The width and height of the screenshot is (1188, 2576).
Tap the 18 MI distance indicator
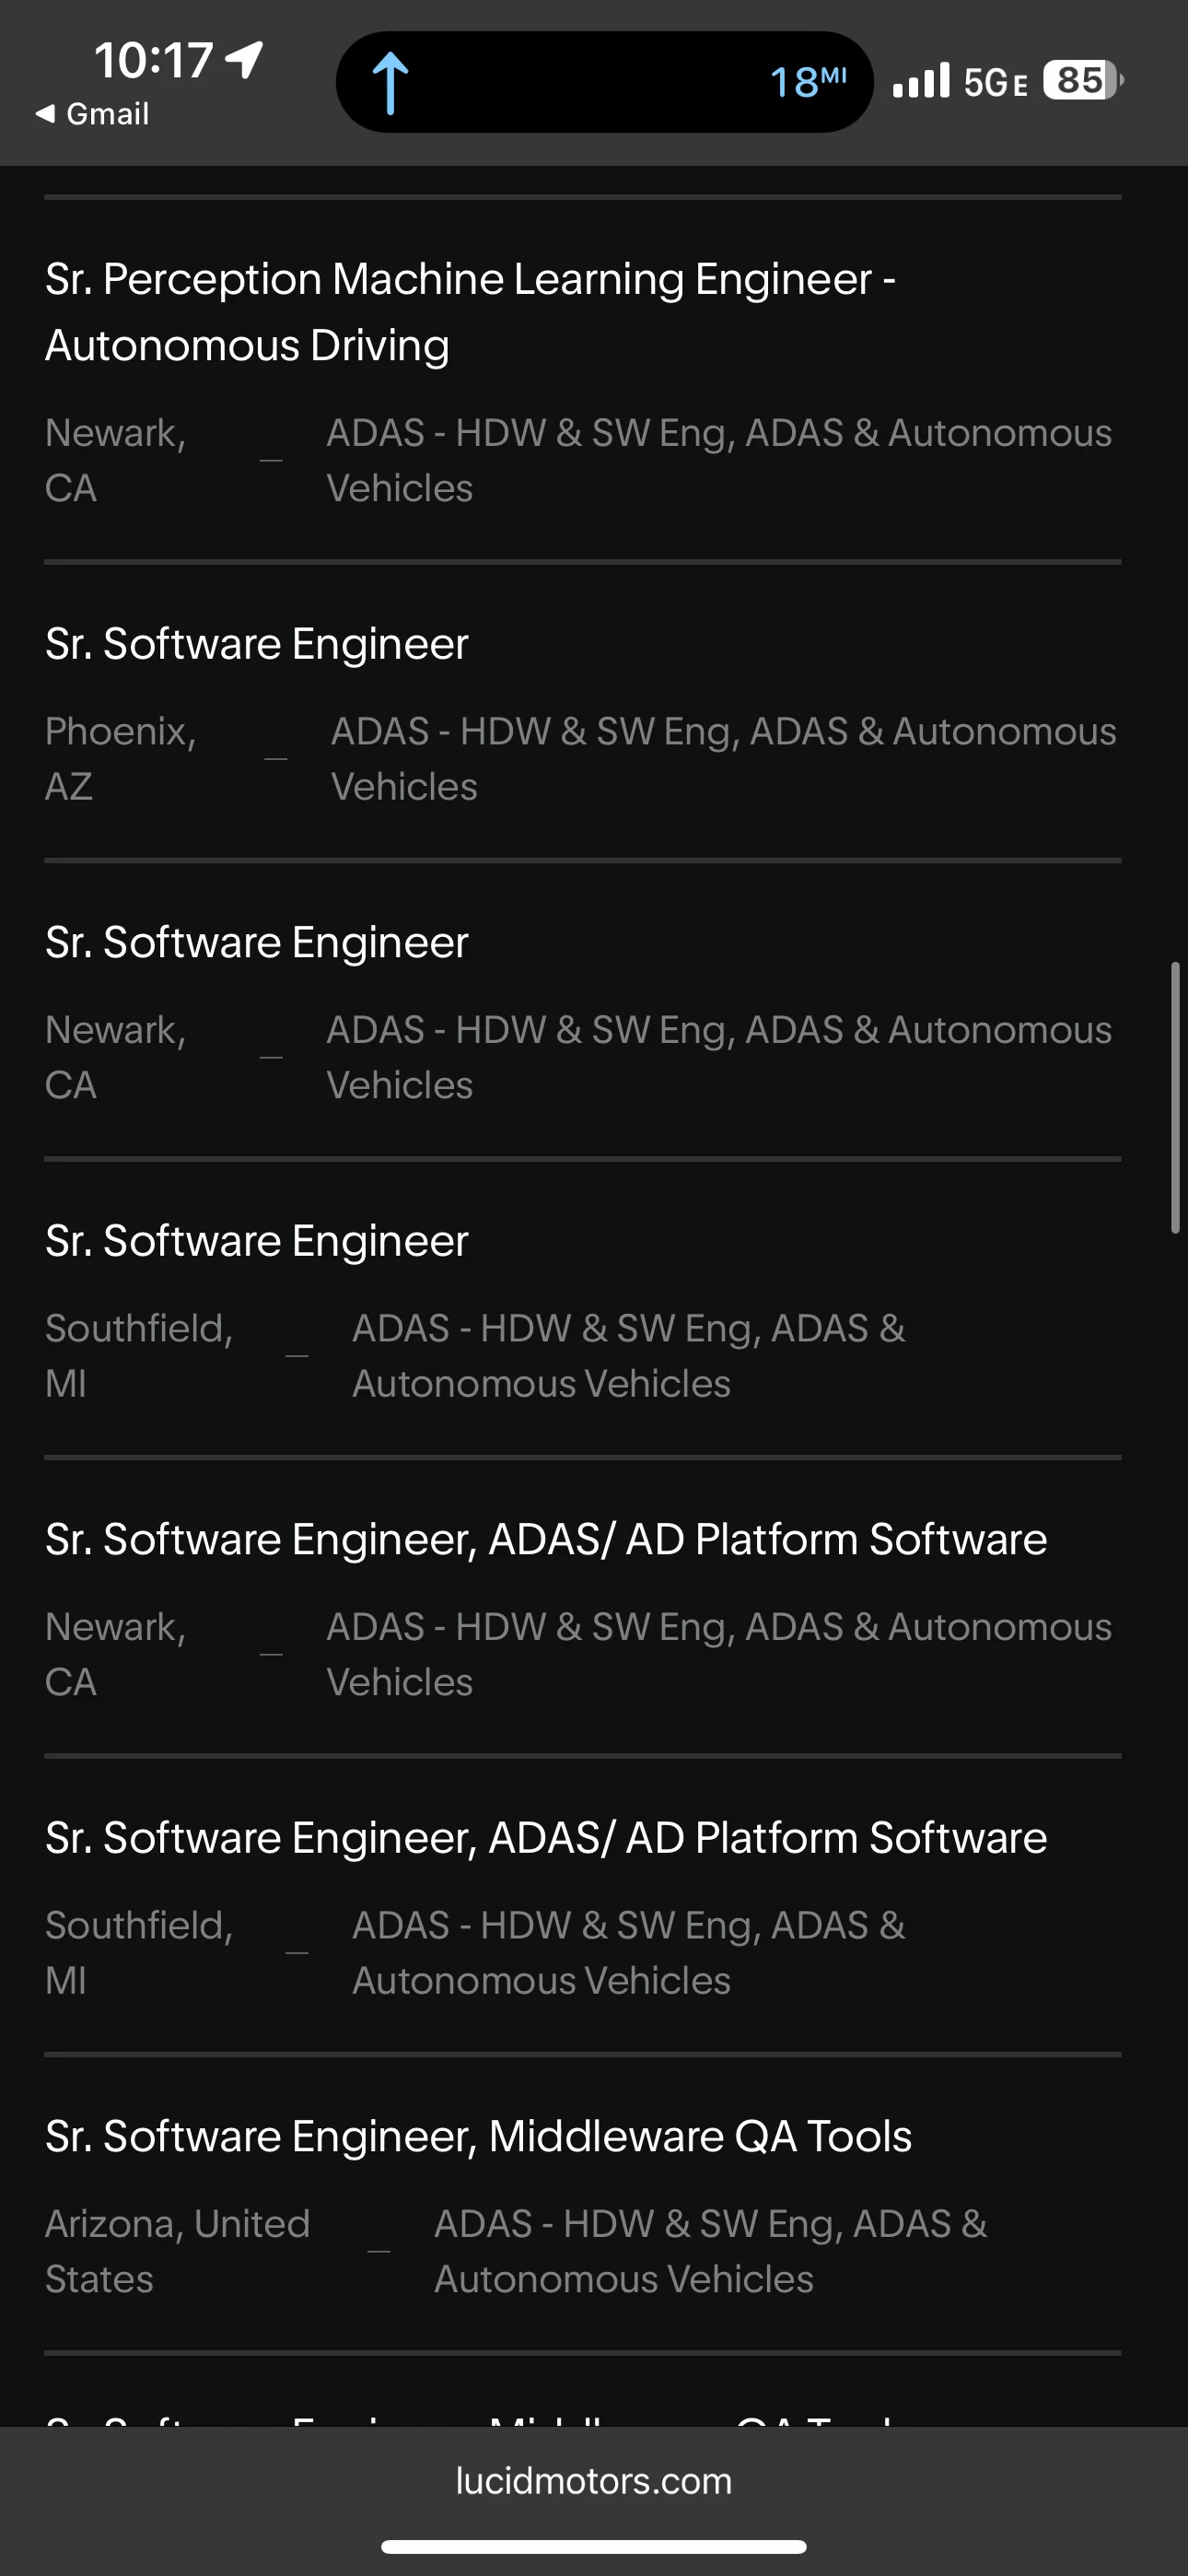point(808,82)
